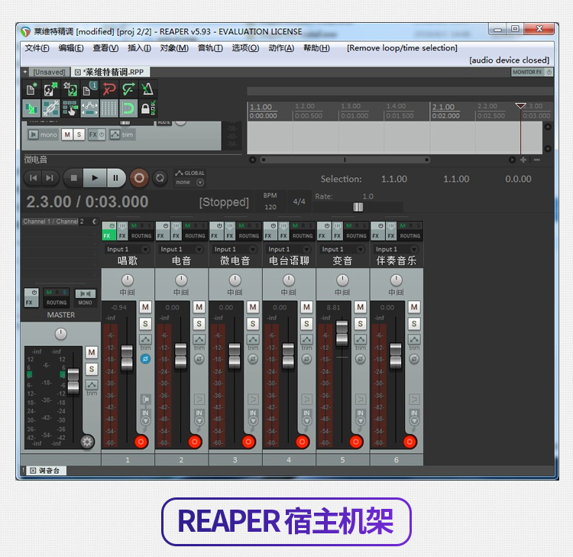Toggle the locking padlock toolbar icon

coord(146,108)
